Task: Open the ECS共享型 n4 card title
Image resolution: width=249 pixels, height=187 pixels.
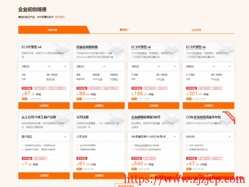Action: [x=31, y=47]
